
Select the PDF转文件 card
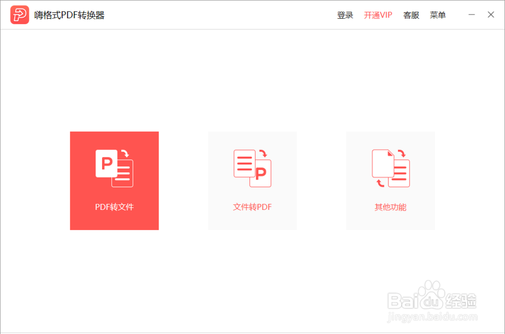pyautogui.click(x=114, y=181)
